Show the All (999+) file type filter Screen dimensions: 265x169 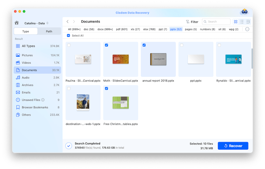pyautogui.click(x=74, y=29)
